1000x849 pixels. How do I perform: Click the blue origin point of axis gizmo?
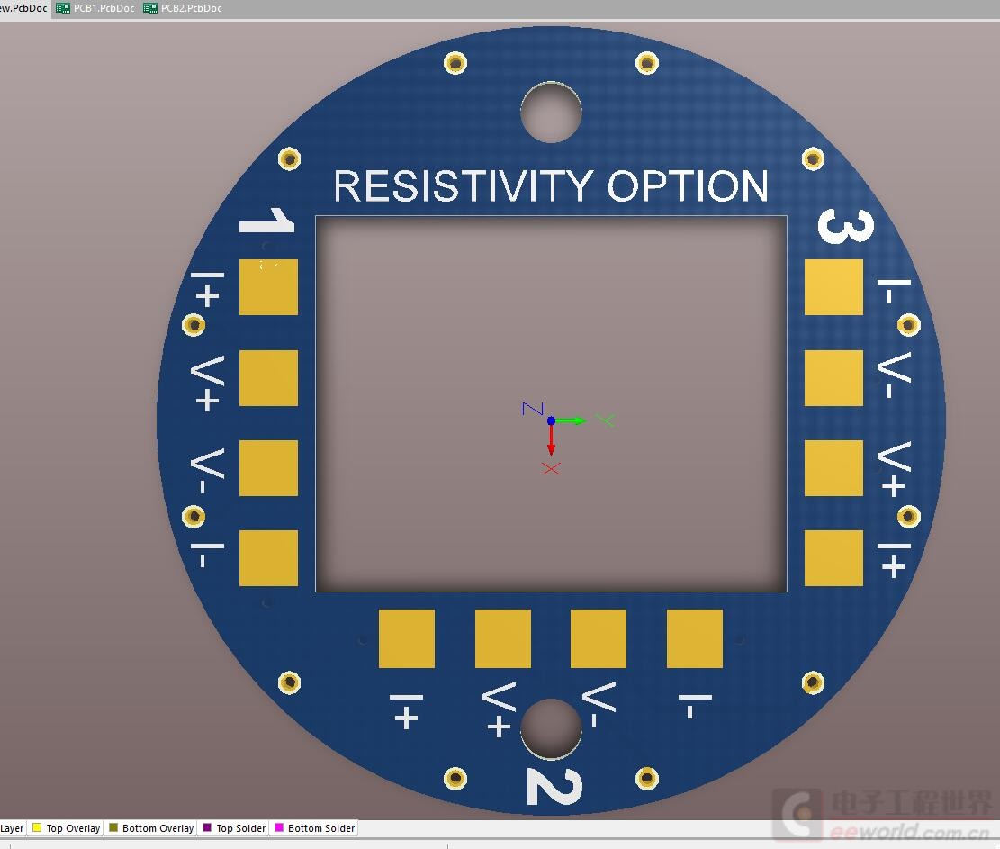(551, 420)
